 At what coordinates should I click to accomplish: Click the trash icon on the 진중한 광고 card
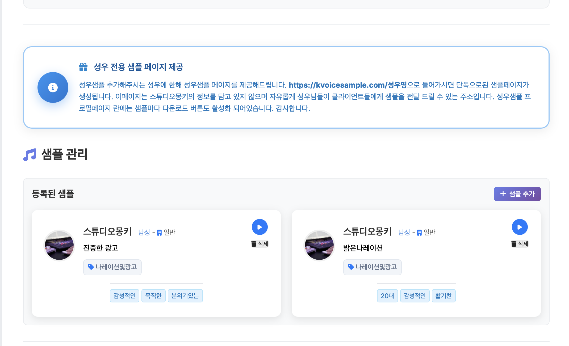click(253, 243)
